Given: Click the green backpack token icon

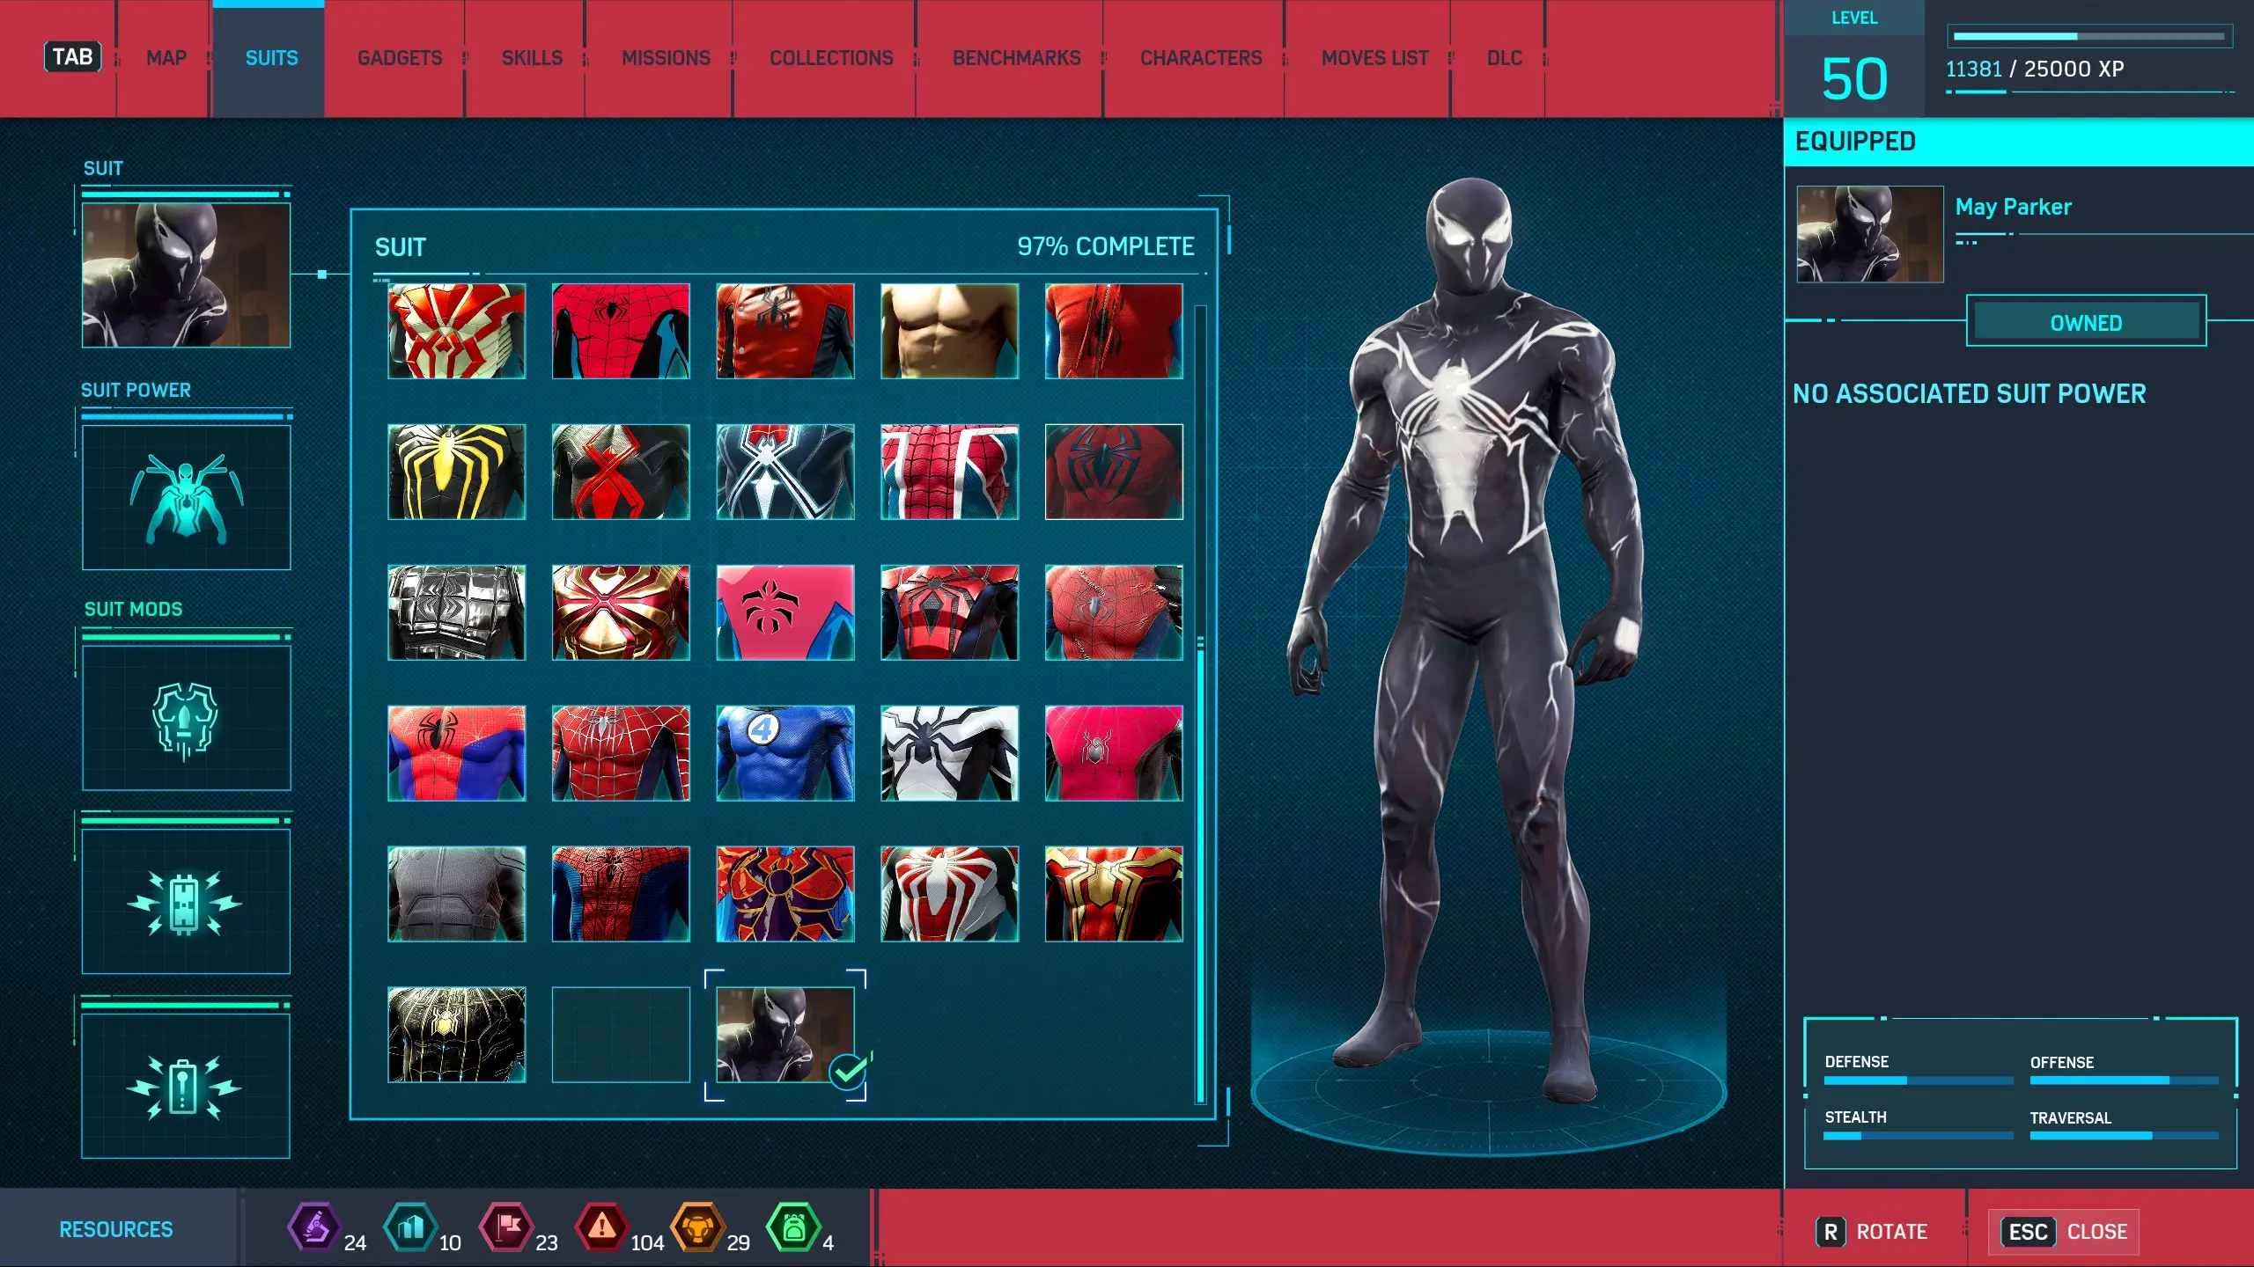Looking at the screenshot, I should click(793, 1227).
